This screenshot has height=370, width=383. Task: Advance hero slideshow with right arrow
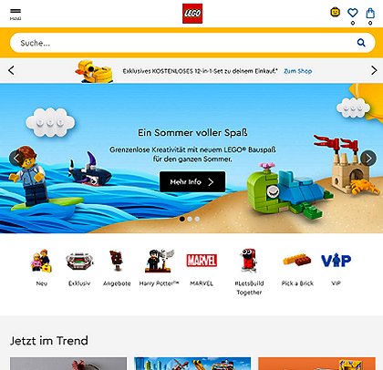[368, 159]
